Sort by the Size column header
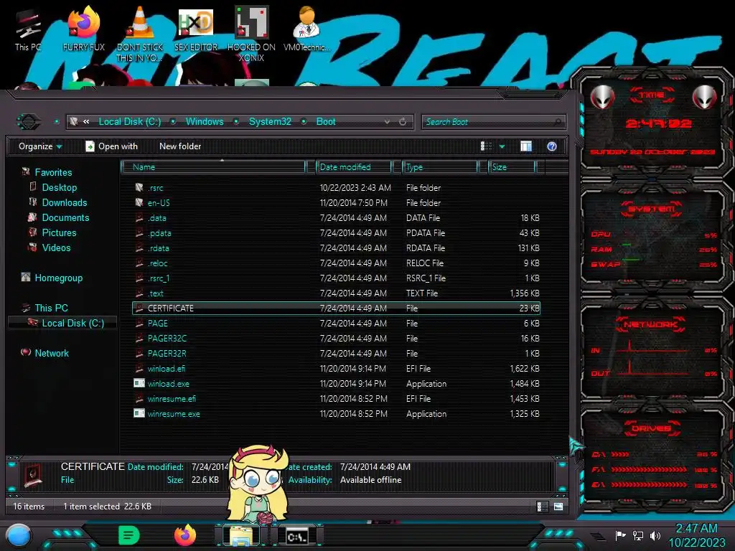Image resolution: width=735 pixels, height=551 pixels. (x=512, y=167)
